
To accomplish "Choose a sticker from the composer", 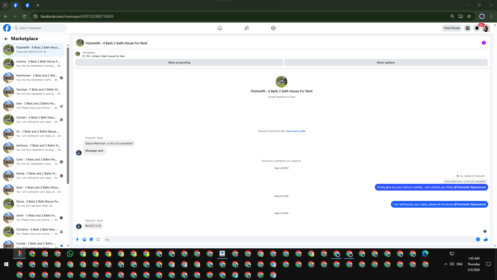I will pyautogui.click(x=91, y=240).
